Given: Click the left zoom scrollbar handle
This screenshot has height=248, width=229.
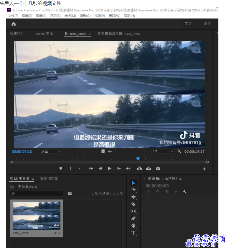Looking at the screenshot, I should [11, 162].
